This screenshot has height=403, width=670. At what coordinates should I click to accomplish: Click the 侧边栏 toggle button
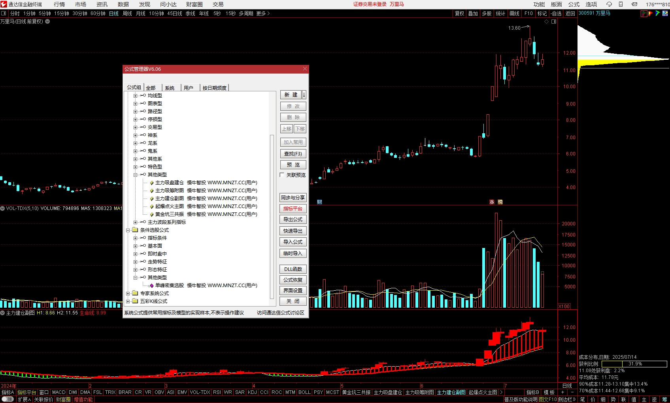(567, 399)
